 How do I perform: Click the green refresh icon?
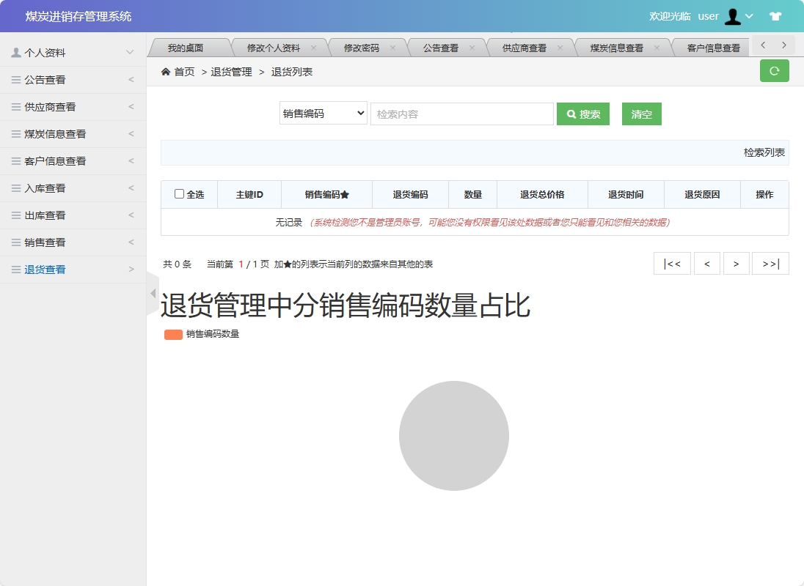click(x=775, y=71)
